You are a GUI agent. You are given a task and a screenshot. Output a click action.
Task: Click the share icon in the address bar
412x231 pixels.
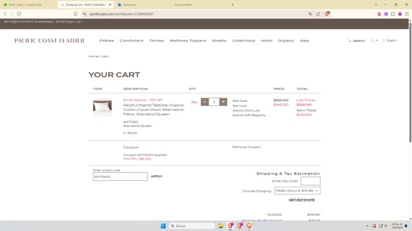point(318,14)
